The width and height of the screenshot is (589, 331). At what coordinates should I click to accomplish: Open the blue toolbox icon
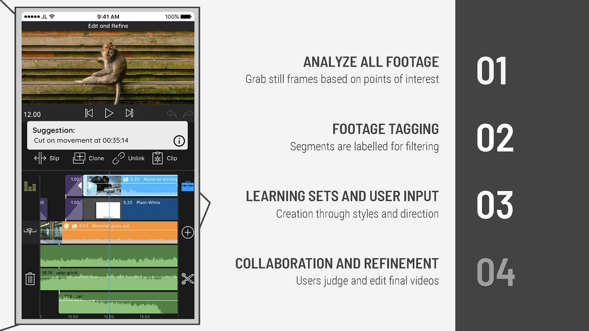pos(187,186)
